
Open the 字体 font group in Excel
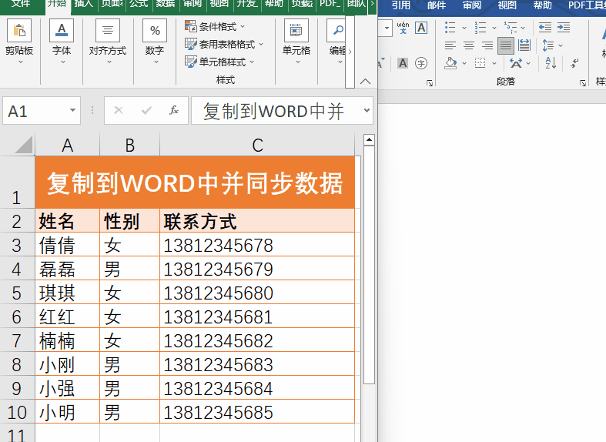click(62, 42)
